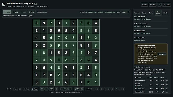Viewport: 173px width, 97px height.
Task: Redo the board move
Action: (x=26, y=89)
